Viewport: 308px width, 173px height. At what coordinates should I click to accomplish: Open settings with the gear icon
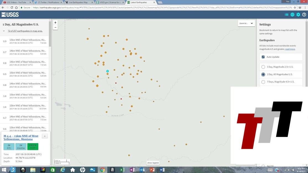(298, 15)
